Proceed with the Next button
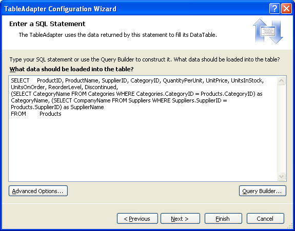 click(180, 219)
